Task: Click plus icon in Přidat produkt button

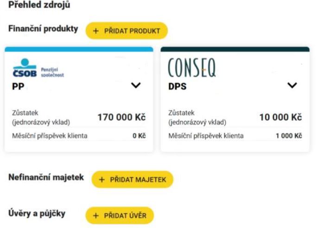Action: pyautogui.click(x=96, y=31)
